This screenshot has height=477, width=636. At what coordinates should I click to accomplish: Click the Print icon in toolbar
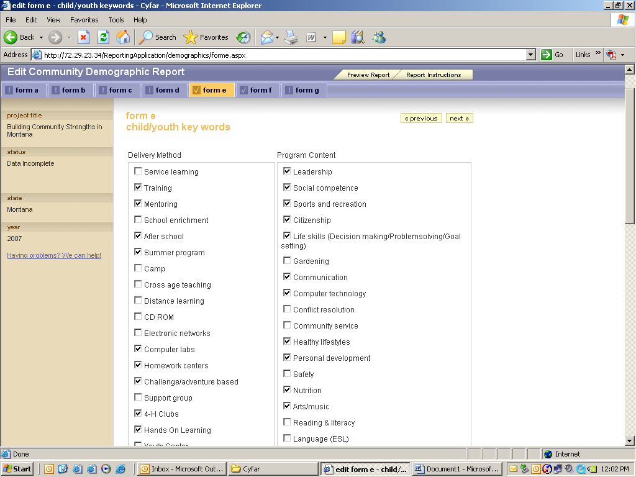[x=291, y=37]
